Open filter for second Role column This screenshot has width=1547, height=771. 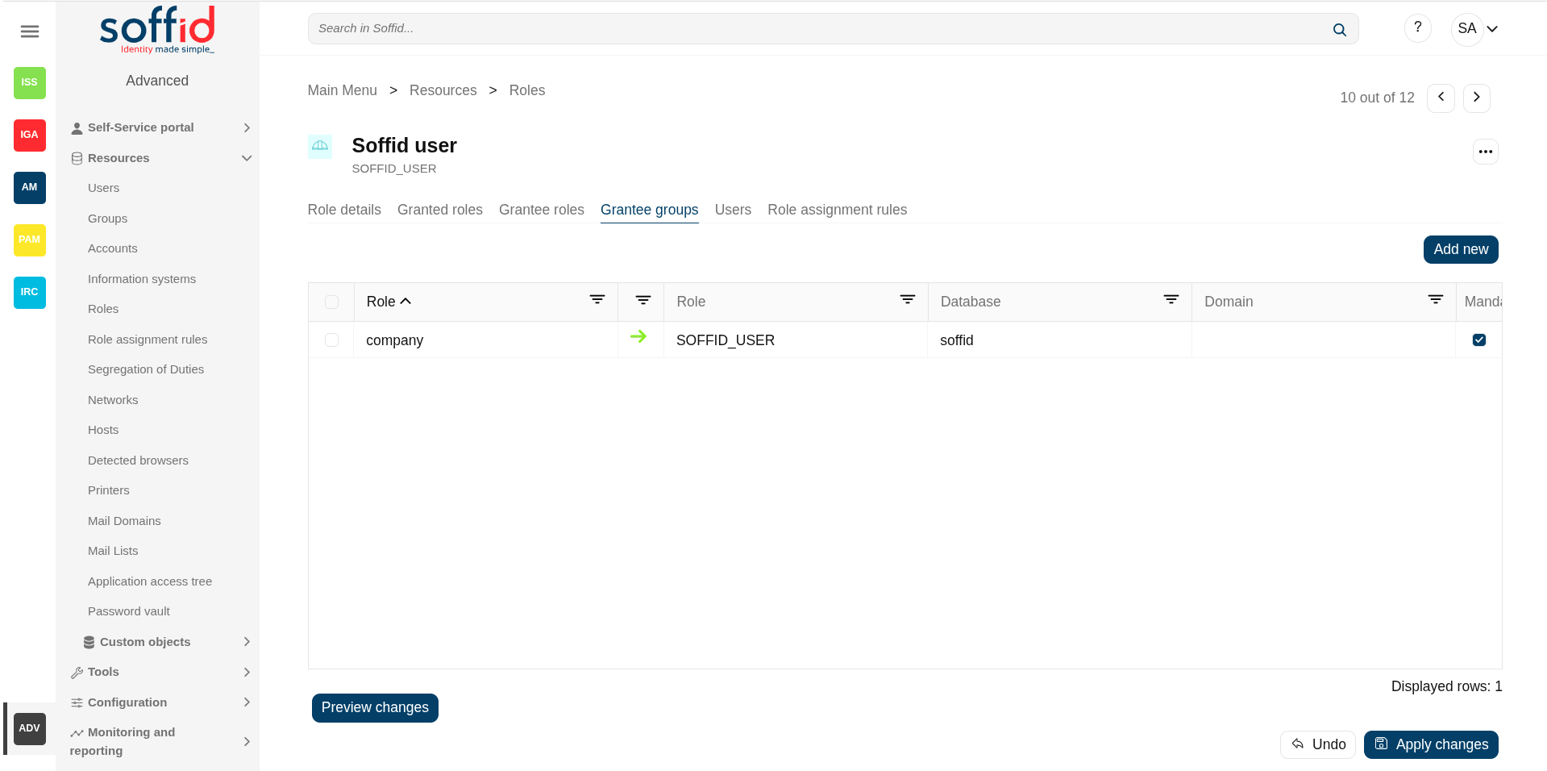pyautogui.click(x=908, y=300)
